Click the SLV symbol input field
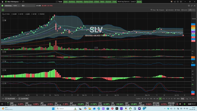197x111 pixels. (x=28, y=6)
